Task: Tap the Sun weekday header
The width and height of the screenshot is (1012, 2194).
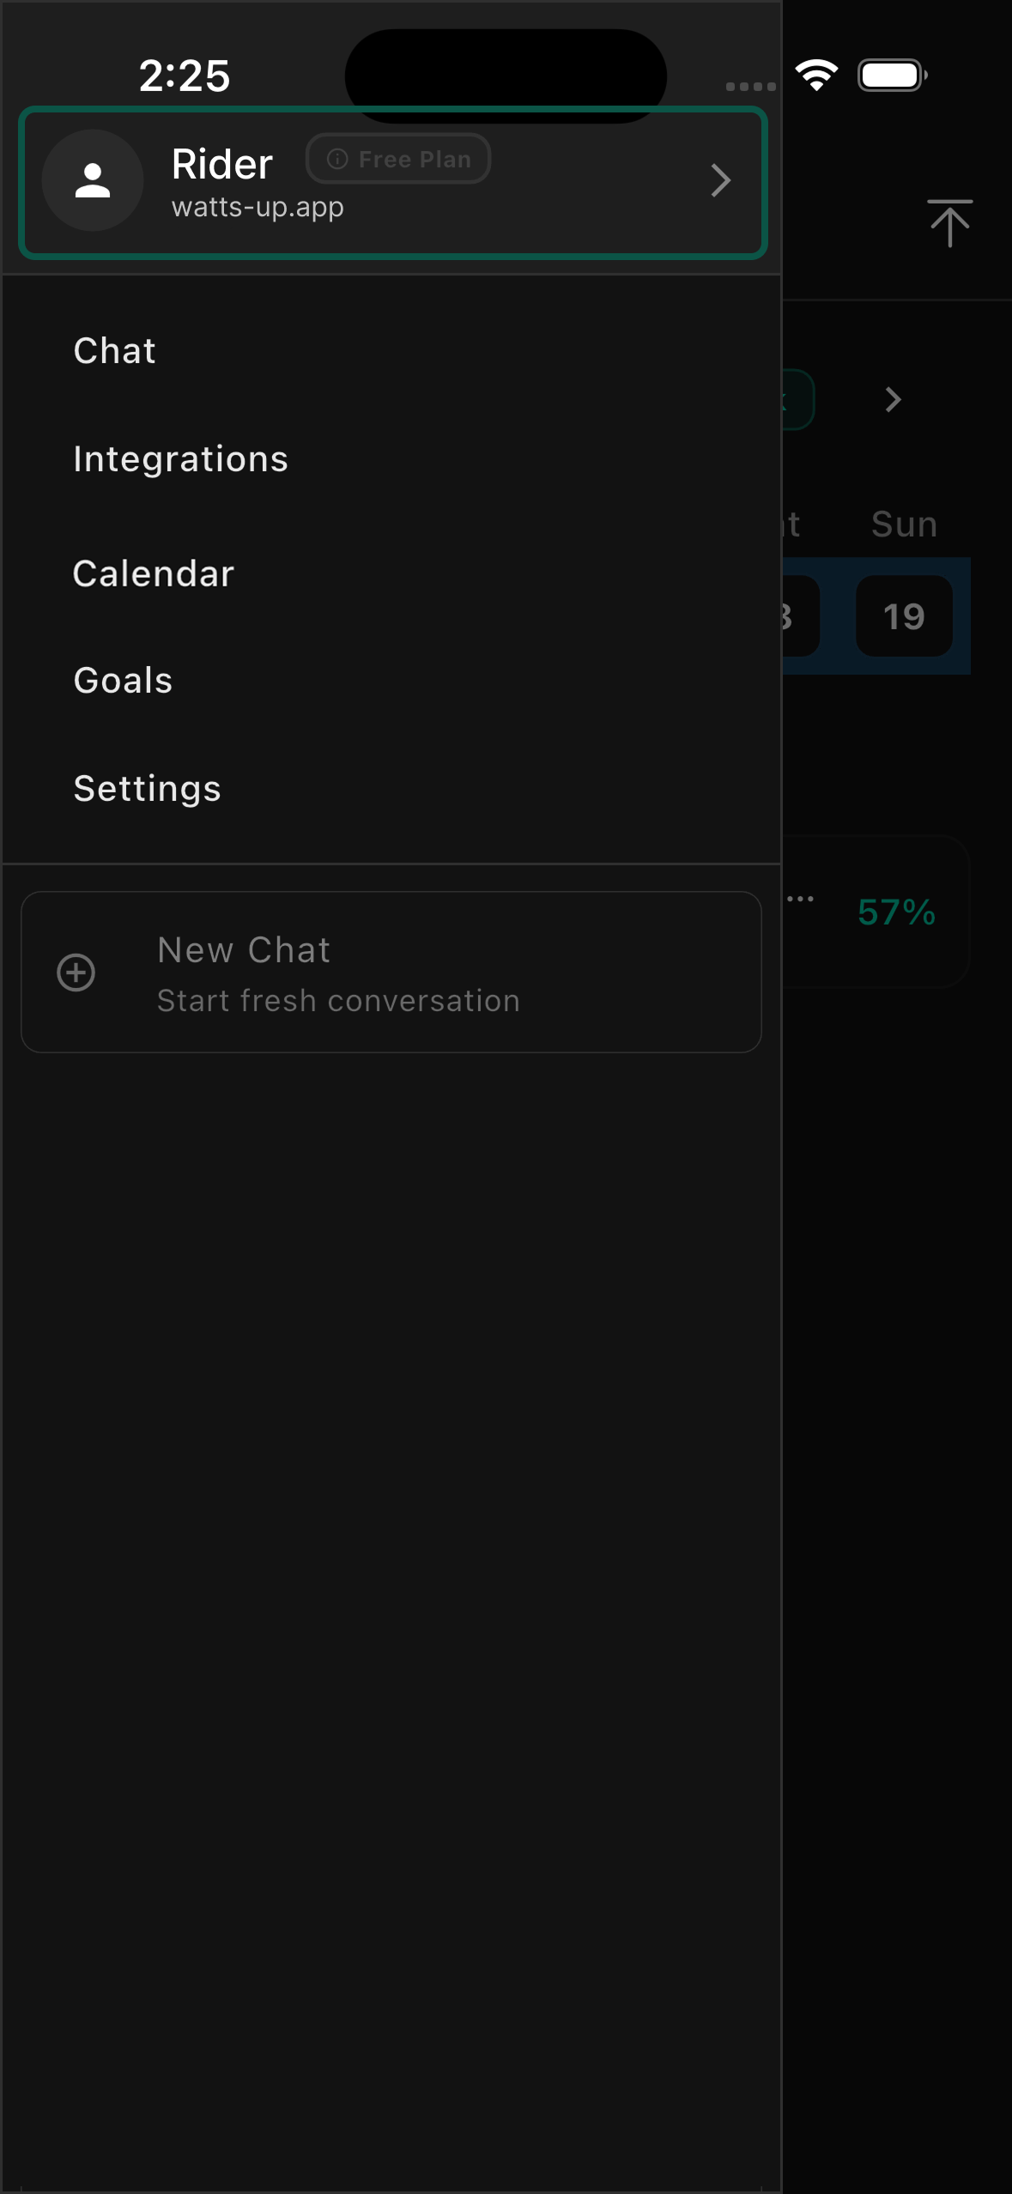Action: tap(904, 524)
